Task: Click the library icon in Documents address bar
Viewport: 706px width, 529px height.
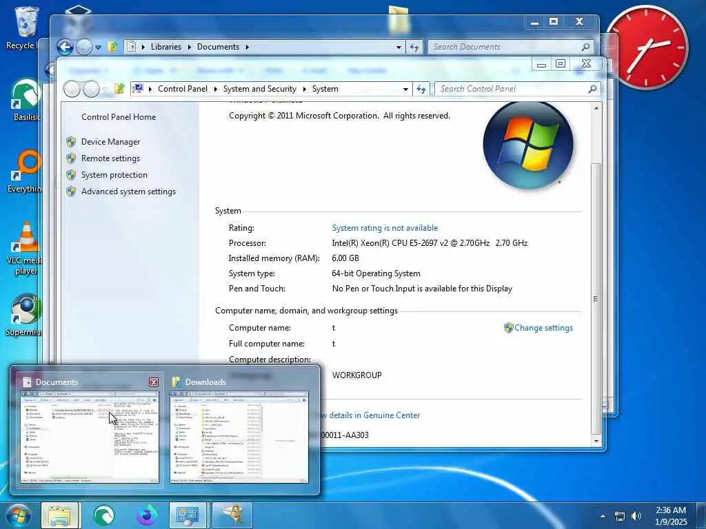Action: 131,46
